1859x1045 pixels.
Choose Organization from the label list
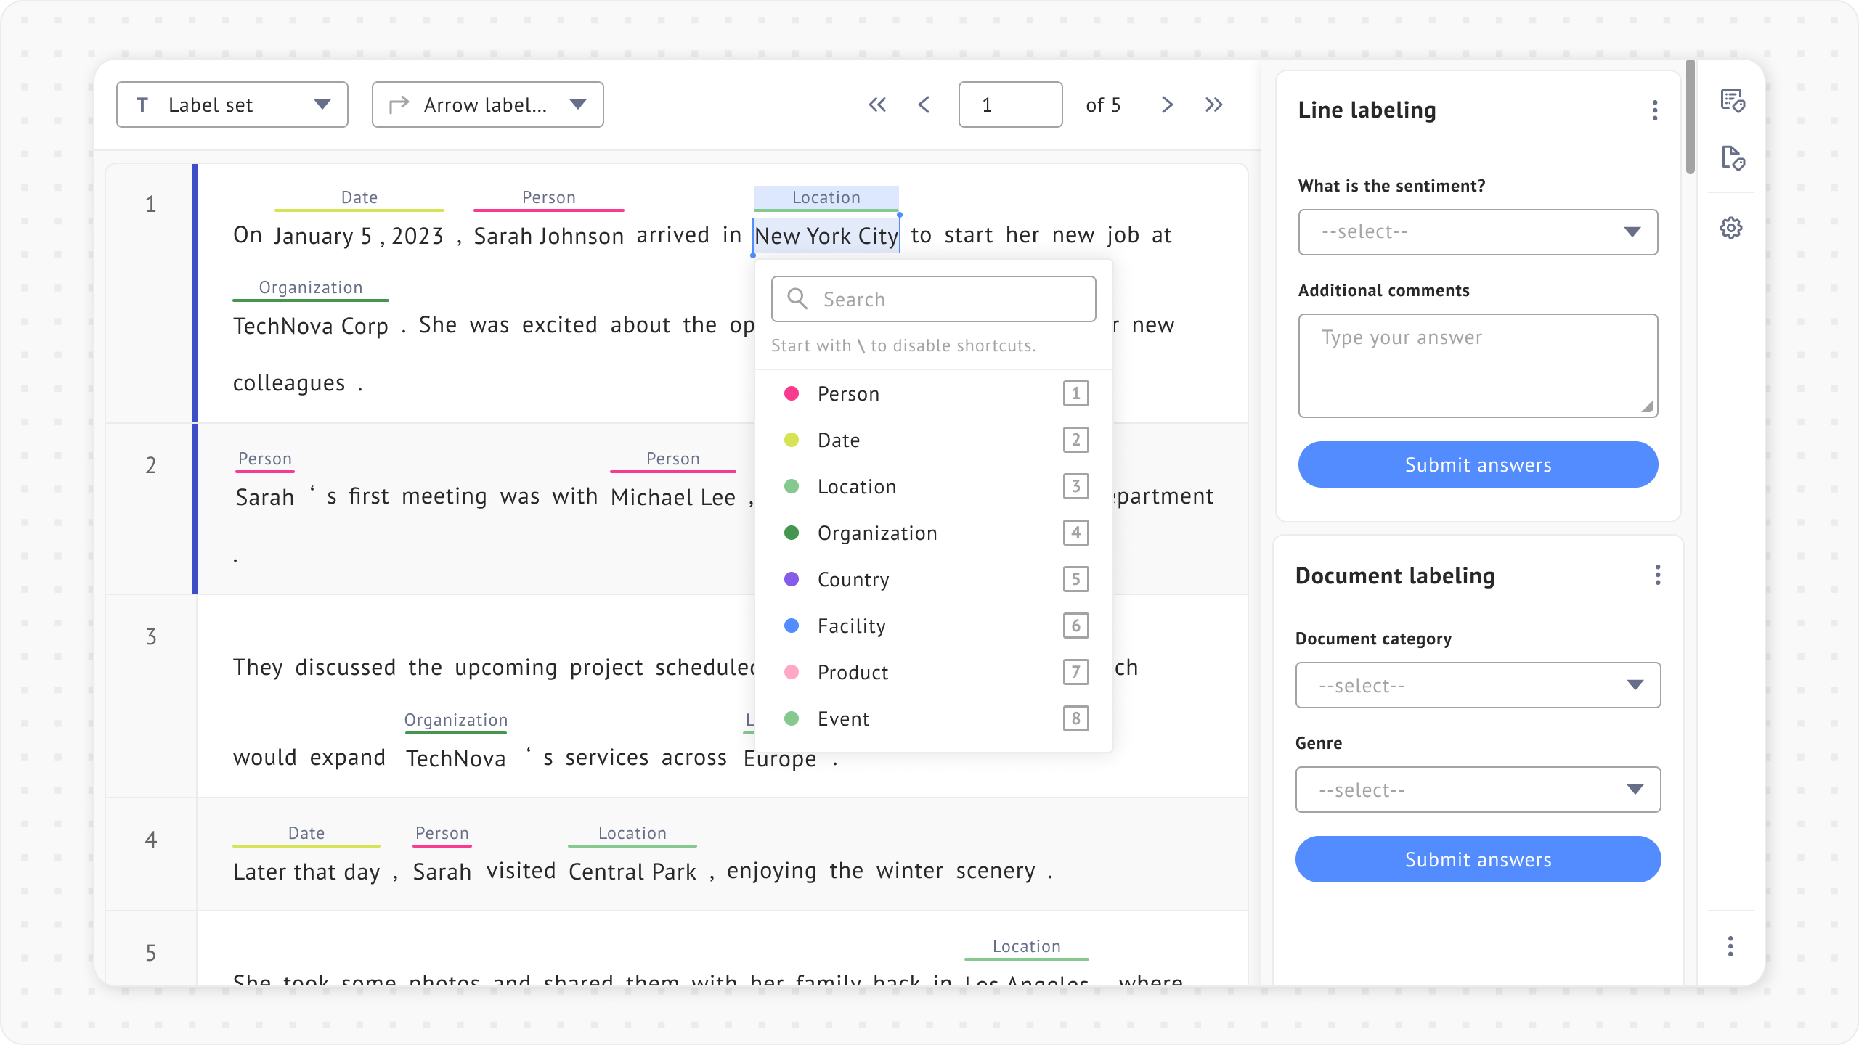[x=876, y=533]
